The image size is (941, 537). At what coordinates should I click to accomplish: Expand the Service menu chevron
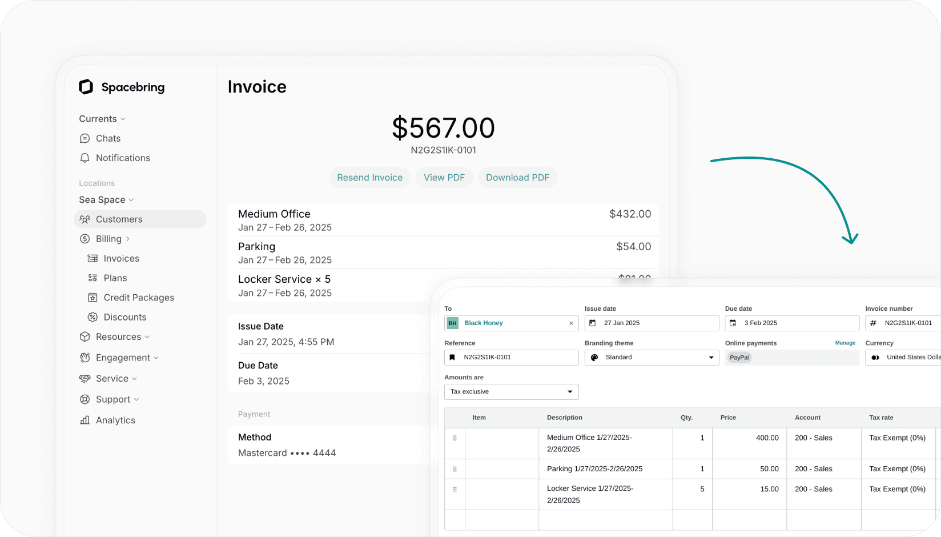134,379
